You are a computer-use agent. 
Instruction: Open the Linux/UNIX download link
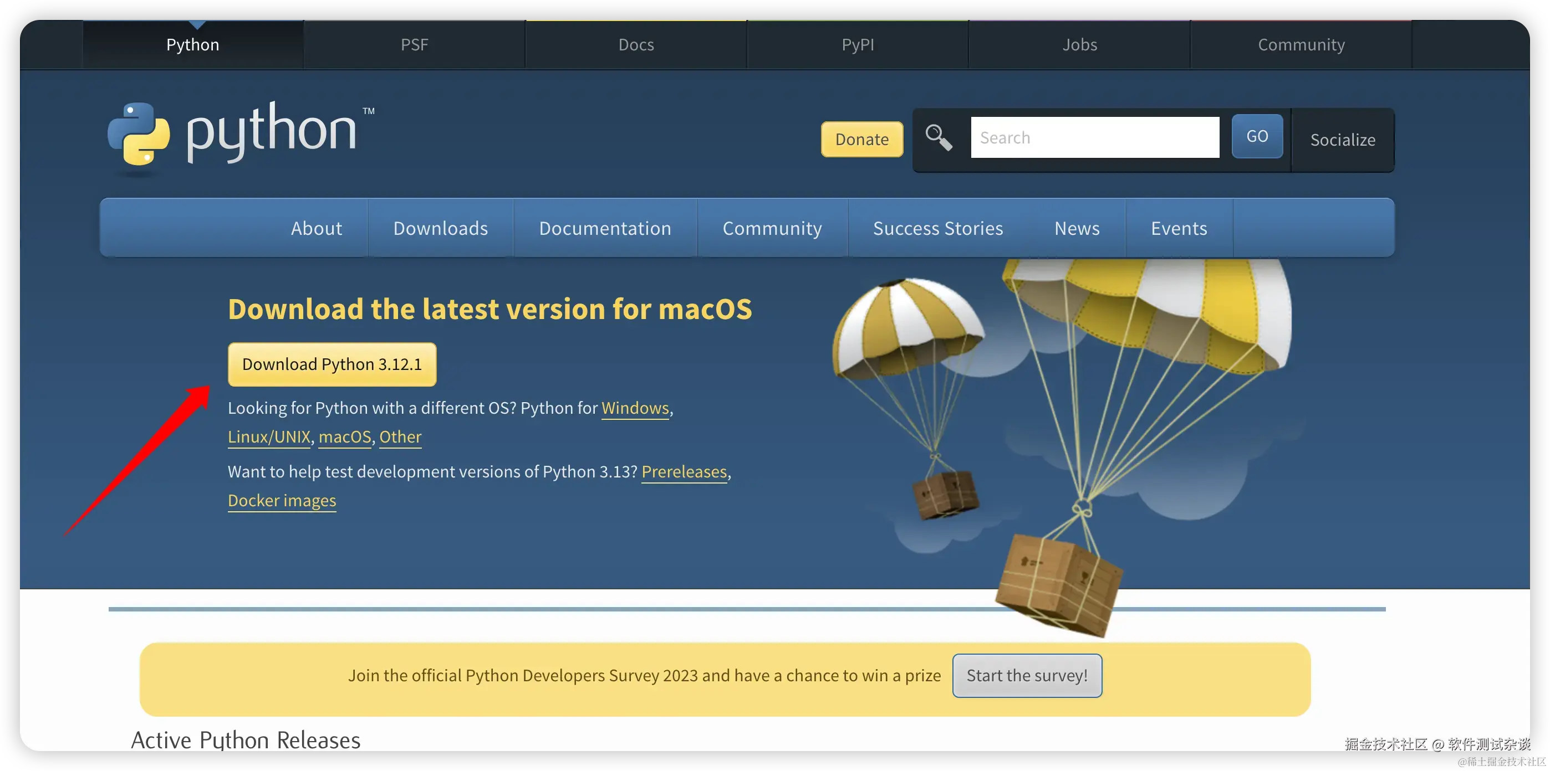click(x=269, y=437)
